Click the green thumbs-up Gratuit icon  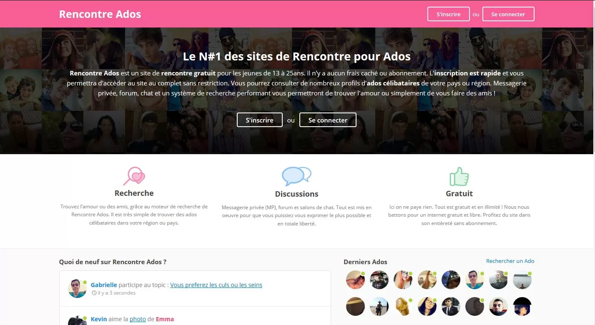tap(459, 177)
